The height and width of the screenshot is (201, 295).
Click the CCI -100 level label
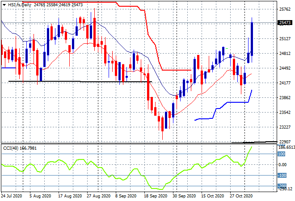[282, 176]
